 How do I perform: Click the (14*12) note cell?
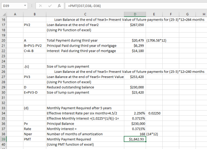click(x=154, y=134)
